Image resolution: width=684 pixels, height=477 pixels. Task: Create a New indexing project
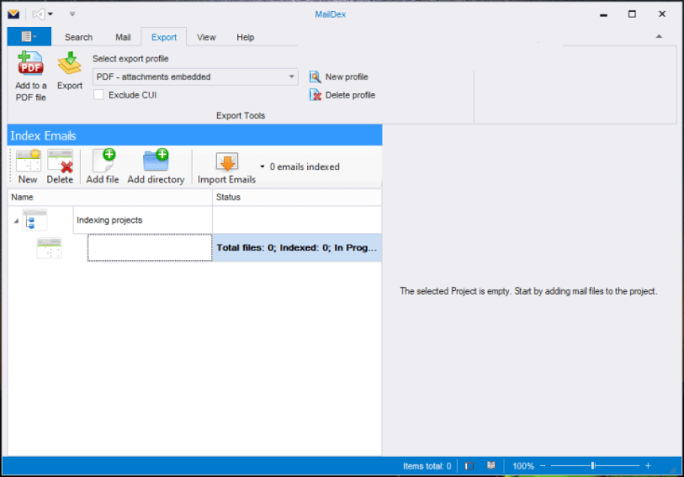tap(28, 166)
